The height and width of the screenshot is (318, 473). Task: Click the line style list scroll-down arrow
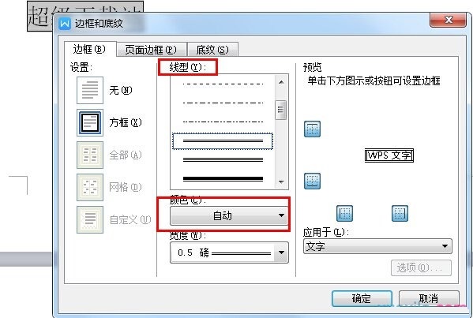(281, 181)
